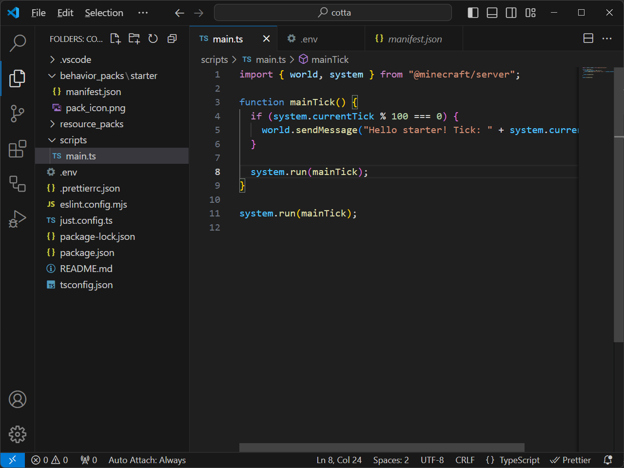Viewport: 624px width, 468px height.
Task: Toggle the Secondary Side Bar
Action: pos(511,13)
